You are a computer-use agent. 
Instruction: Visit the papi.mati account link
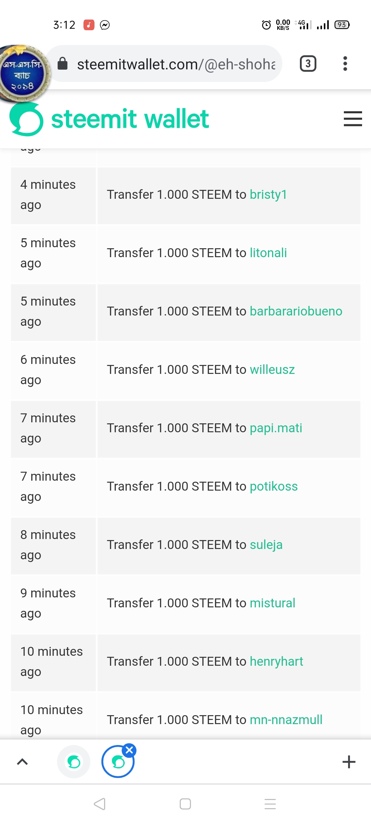click(x=276, y=428)
